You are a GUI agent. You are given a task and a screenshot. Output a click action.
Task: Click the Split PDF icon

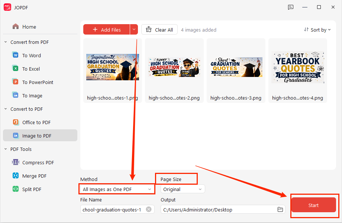click(16, 189)
